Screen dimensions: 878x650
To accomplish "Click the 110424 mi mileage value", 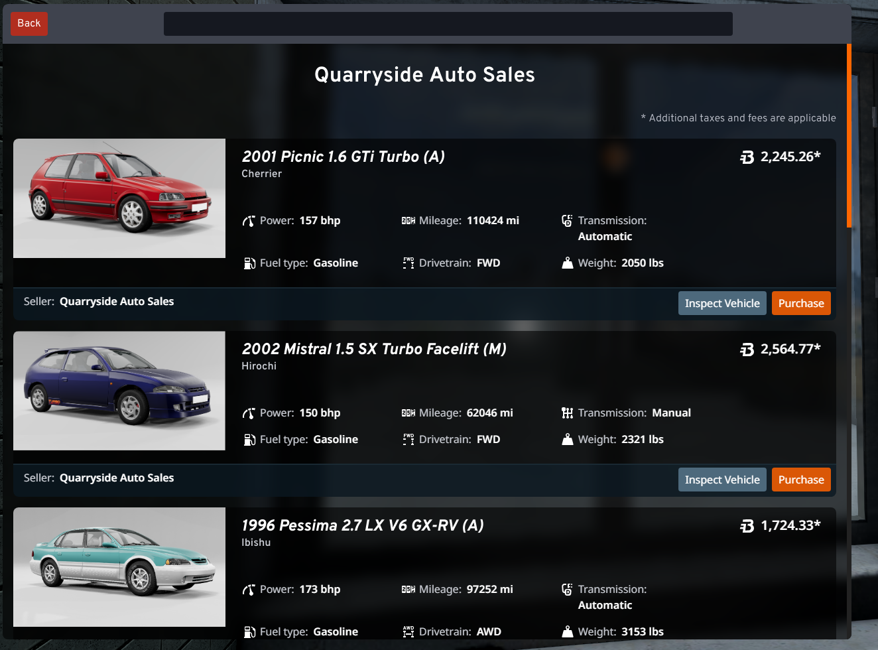I will [x=493, y=221].
